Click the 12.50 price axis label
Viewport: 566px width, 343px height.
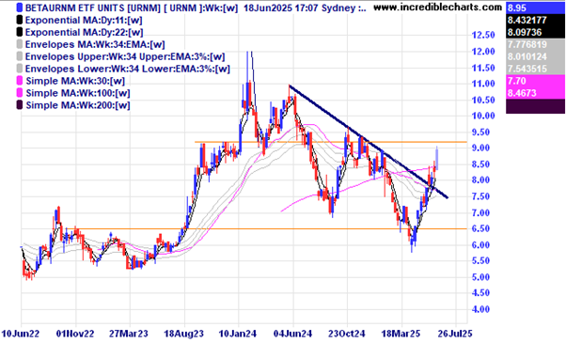click(483, 35)
